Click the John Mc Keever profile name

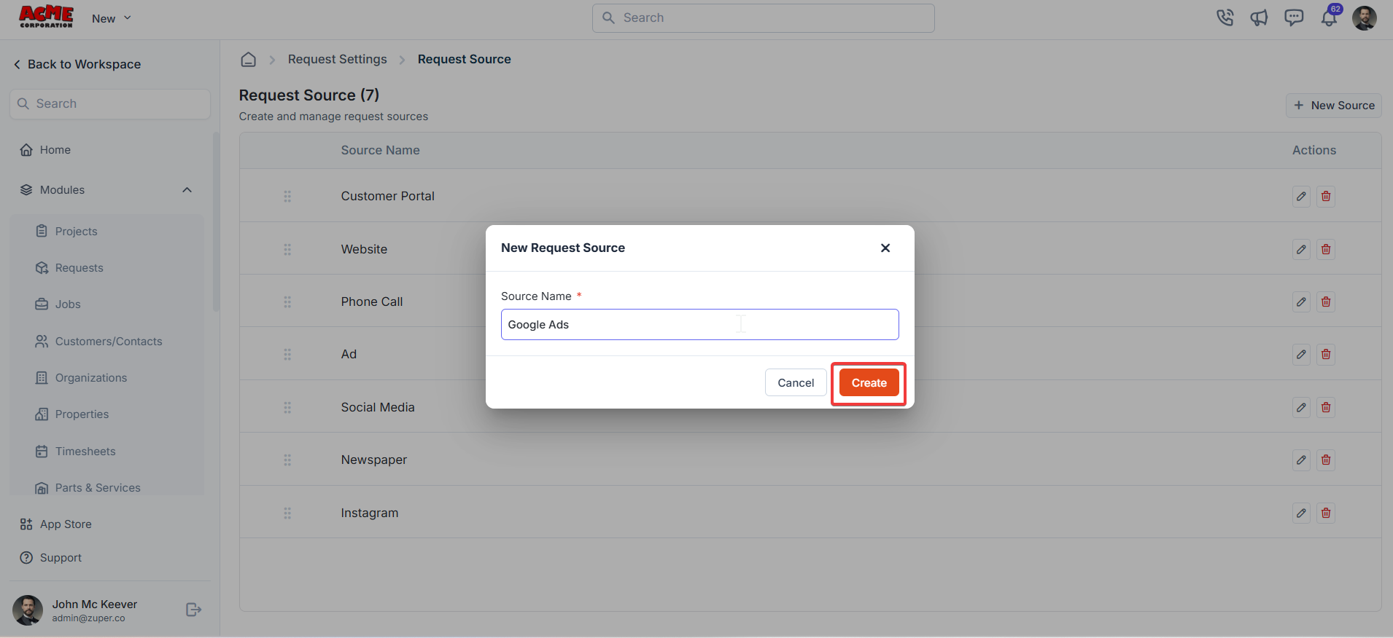[x=94, y=604]
